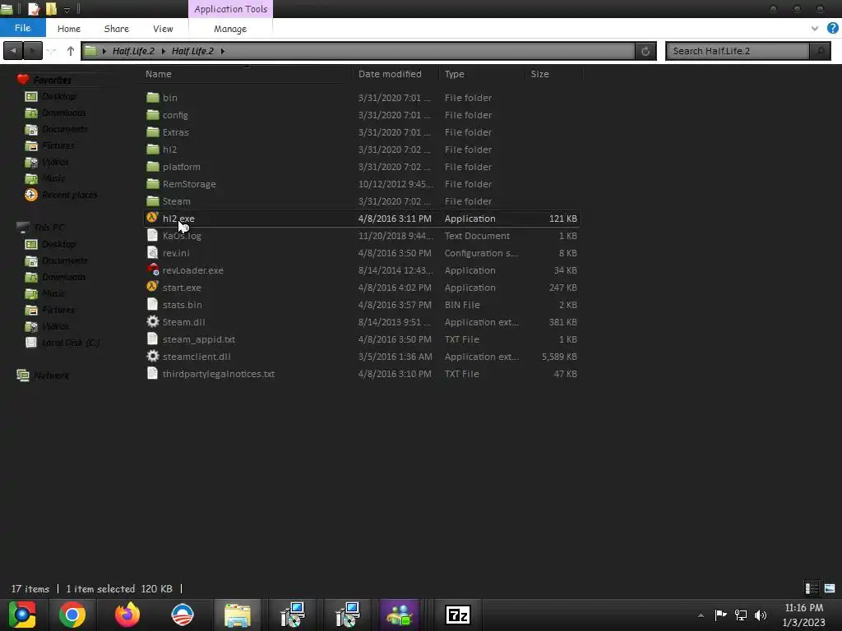The width and height of the screenshot is (842, 631).
Task: Sort by the Size column header
Action: pos(539,74)
